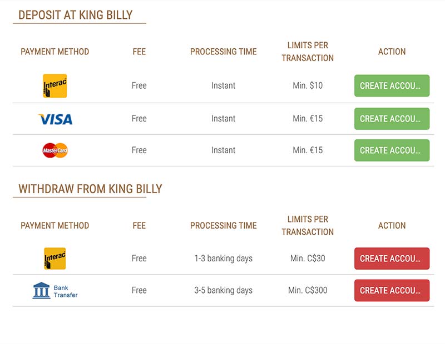Viewport: 445px width, 344px height.
Task: Create account from VISA deposit row
Action: coord(392,119)
